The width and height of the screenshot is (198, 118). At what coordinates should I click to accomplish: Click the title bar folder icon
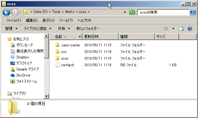4,4
